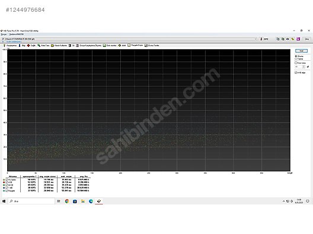Open the Dosya menu
The image size is (313, 234).
click(x=4, y=34)
